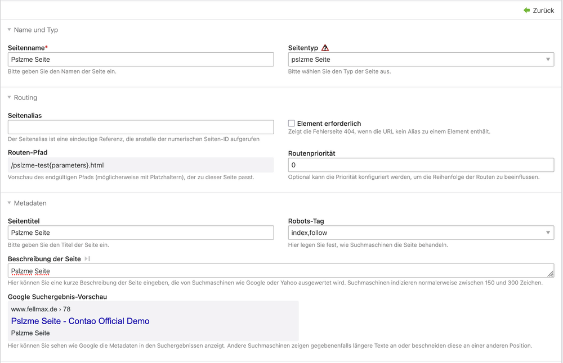
Task: Click the warning triangle icon beside Seitentyp
Action: [325, 48]
